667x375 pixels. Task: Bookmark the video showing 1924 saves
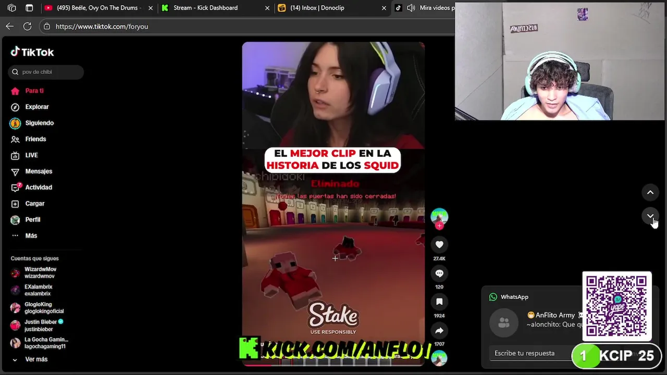click(439, 302)
